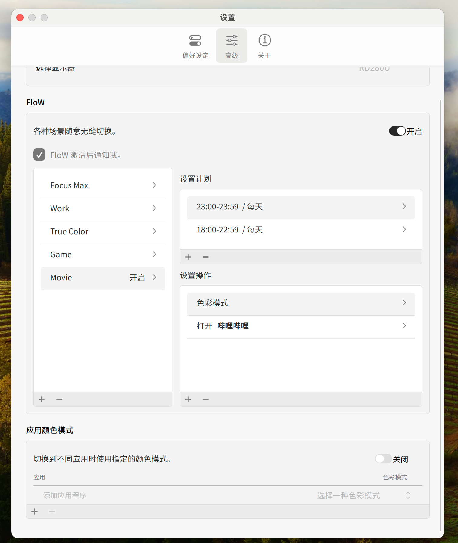Remove an action under 设置操作

click(206, 399)
